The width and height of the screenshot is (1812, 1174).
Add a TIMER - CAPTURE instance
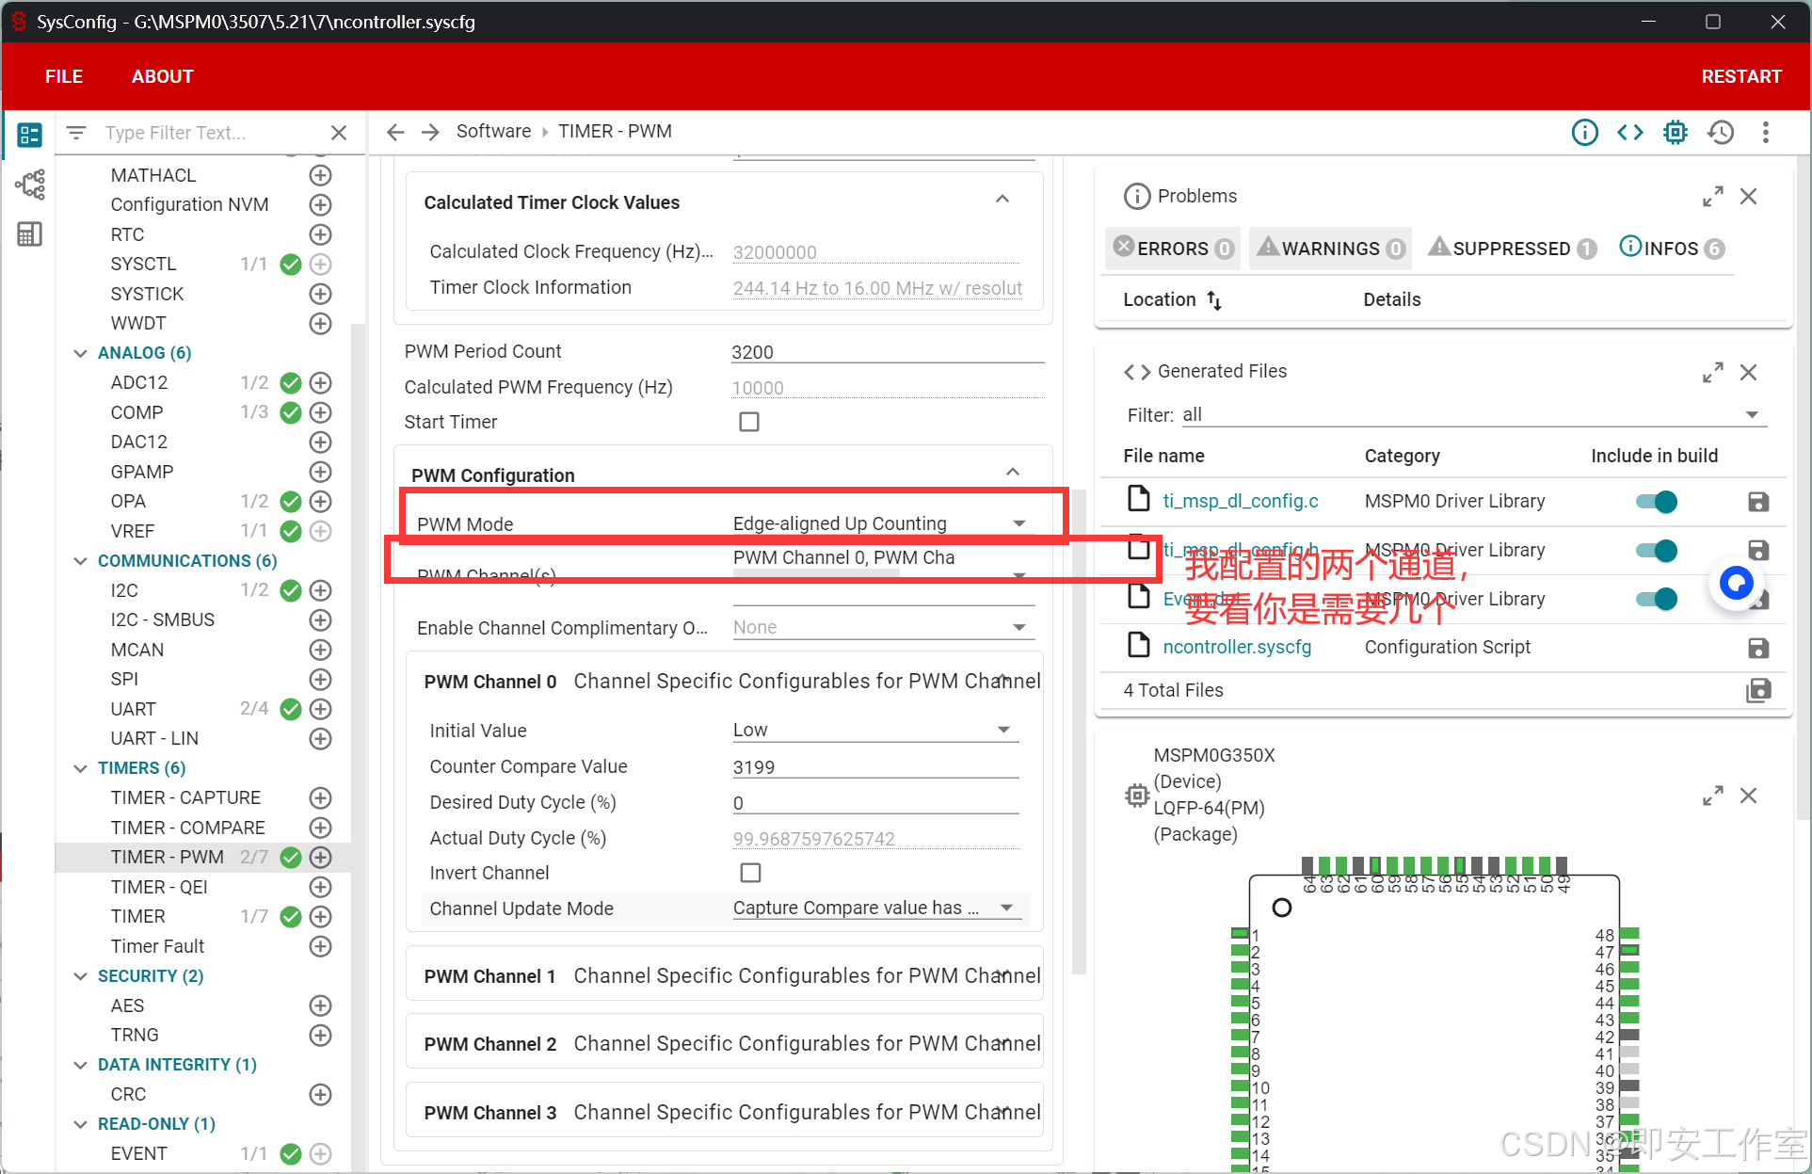point(321,798)
